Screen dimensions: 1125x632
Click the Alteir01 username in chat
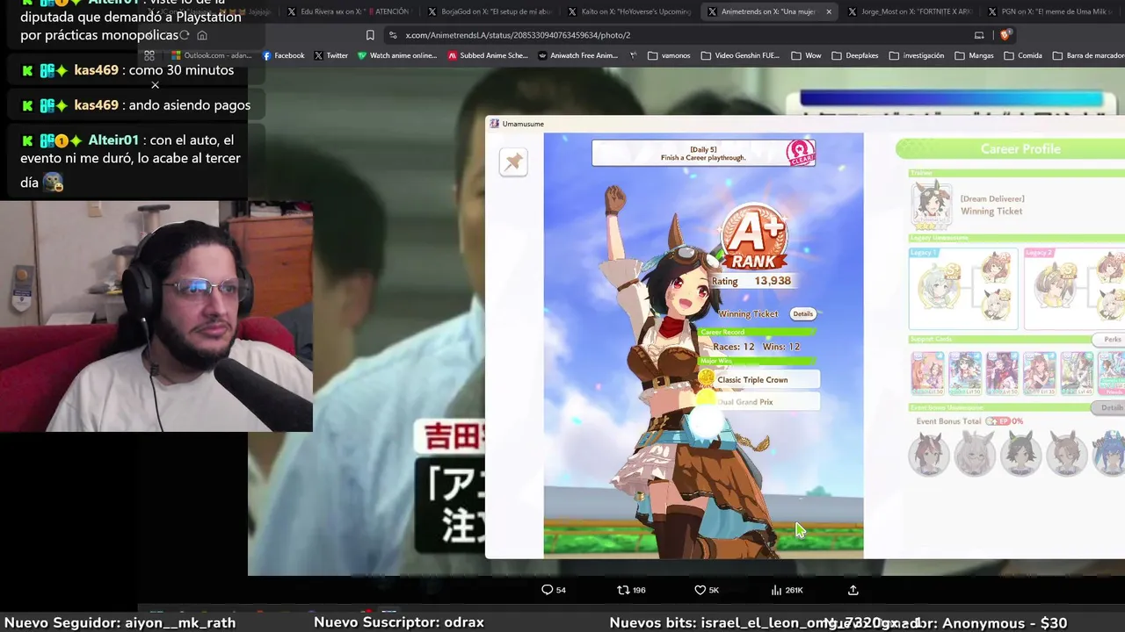click(x=113, y=140)
